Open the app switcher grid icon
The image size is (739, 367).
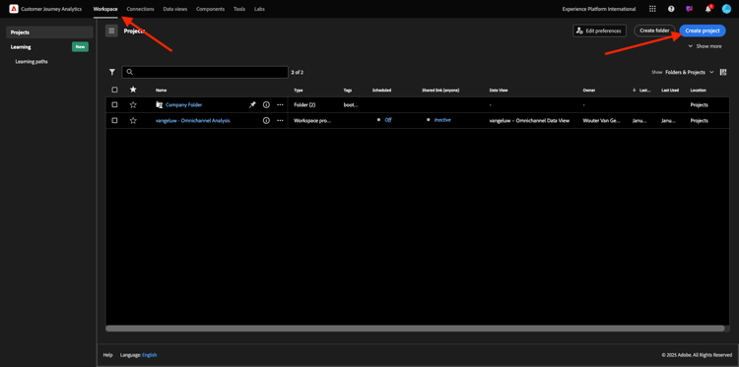[x=652, y=9]
